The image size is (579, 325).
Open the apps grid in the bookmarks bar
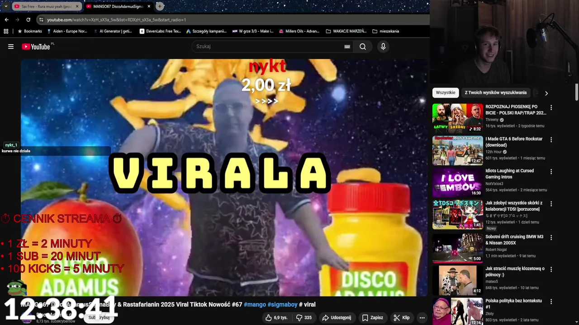(x=6, y=31)
